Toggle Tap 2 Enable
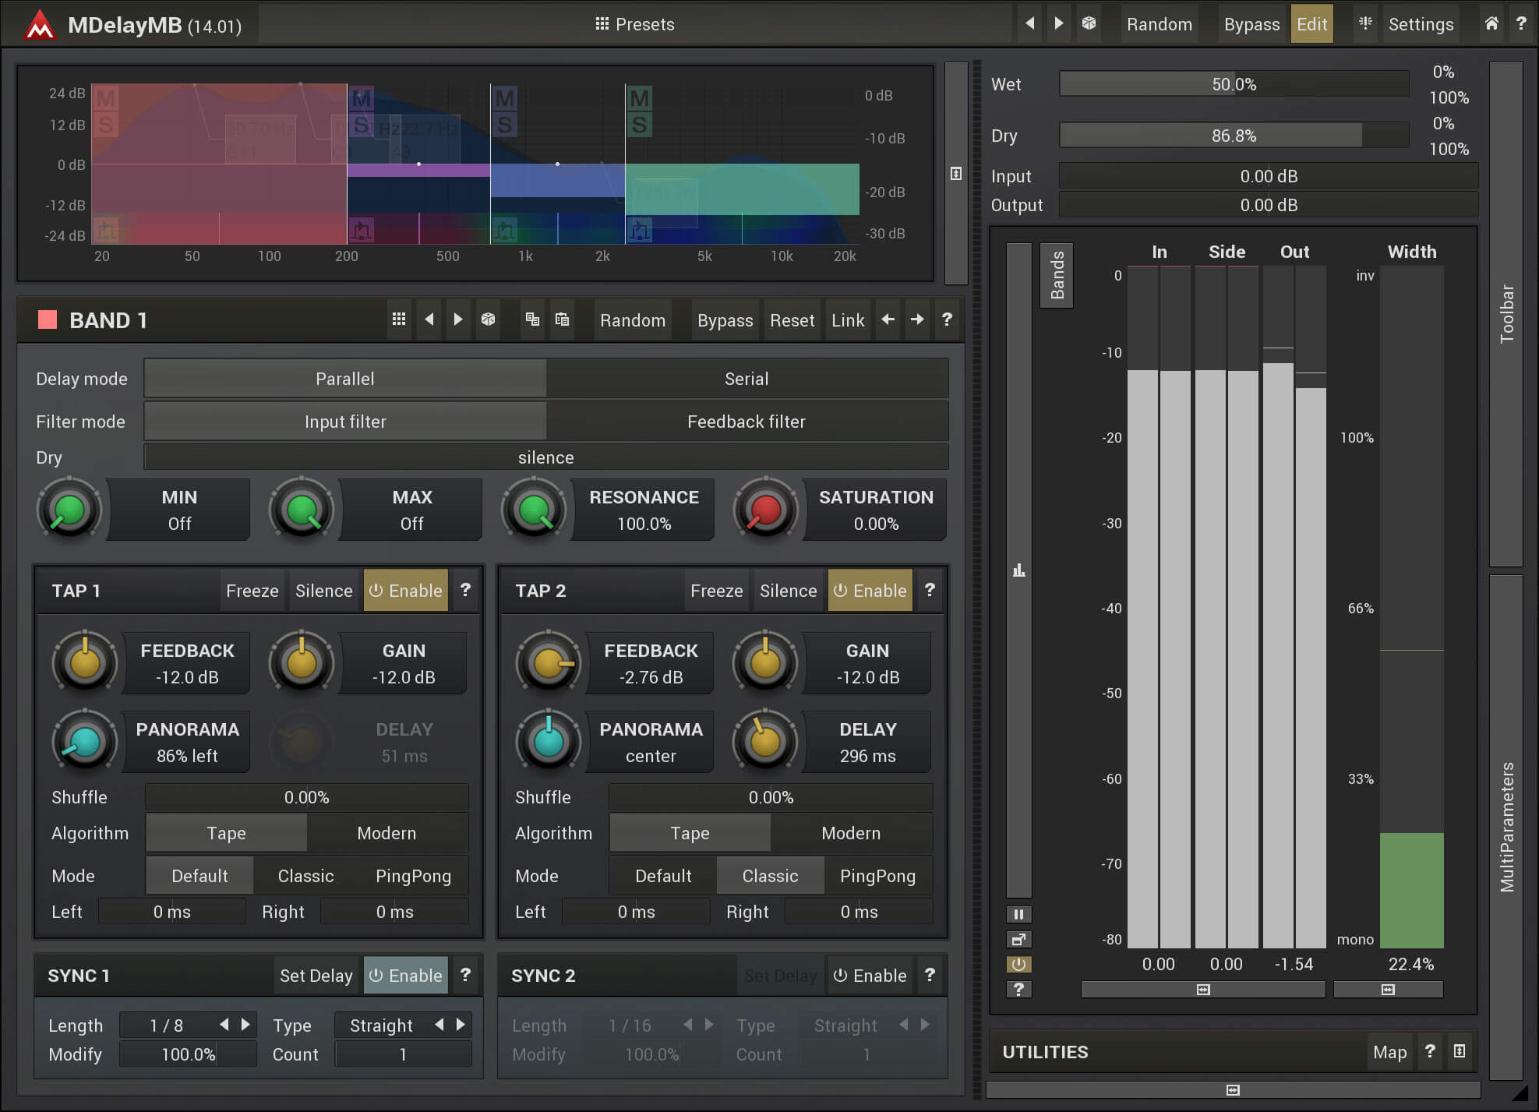Viewport: 1539px width, 1112px height. 870,591
